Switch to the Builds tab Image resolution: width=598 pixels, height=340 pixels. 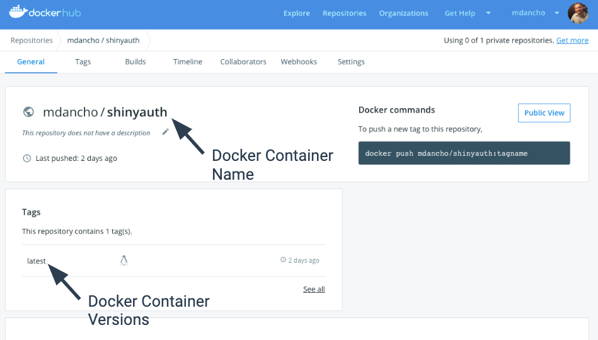tap(135, 62)
